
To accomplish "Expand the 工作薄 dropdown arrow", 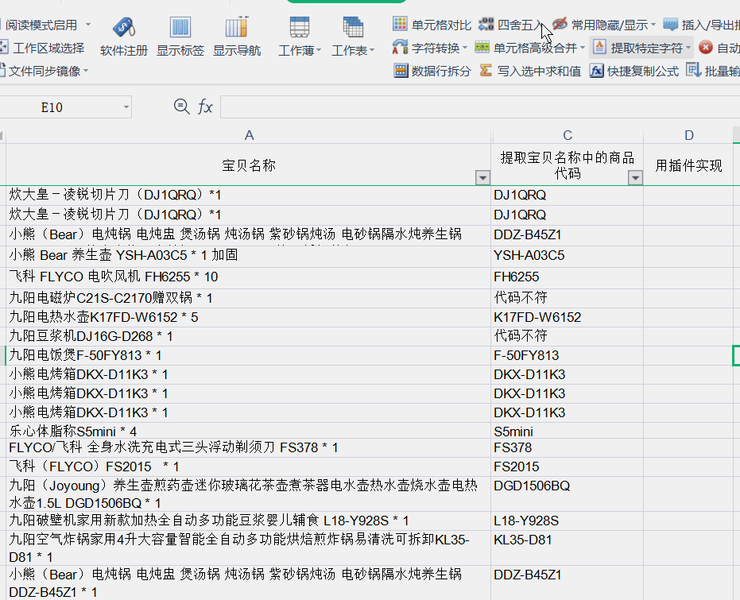I will pyautogui.click(x=319, y=50).
